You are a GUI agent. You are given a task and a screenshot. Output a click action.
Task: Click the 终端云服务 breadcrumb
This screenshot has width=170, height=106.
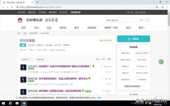(x=34, y=33)
